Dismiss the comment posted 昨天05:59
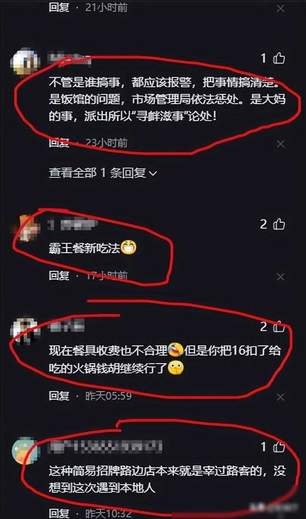 281,397
